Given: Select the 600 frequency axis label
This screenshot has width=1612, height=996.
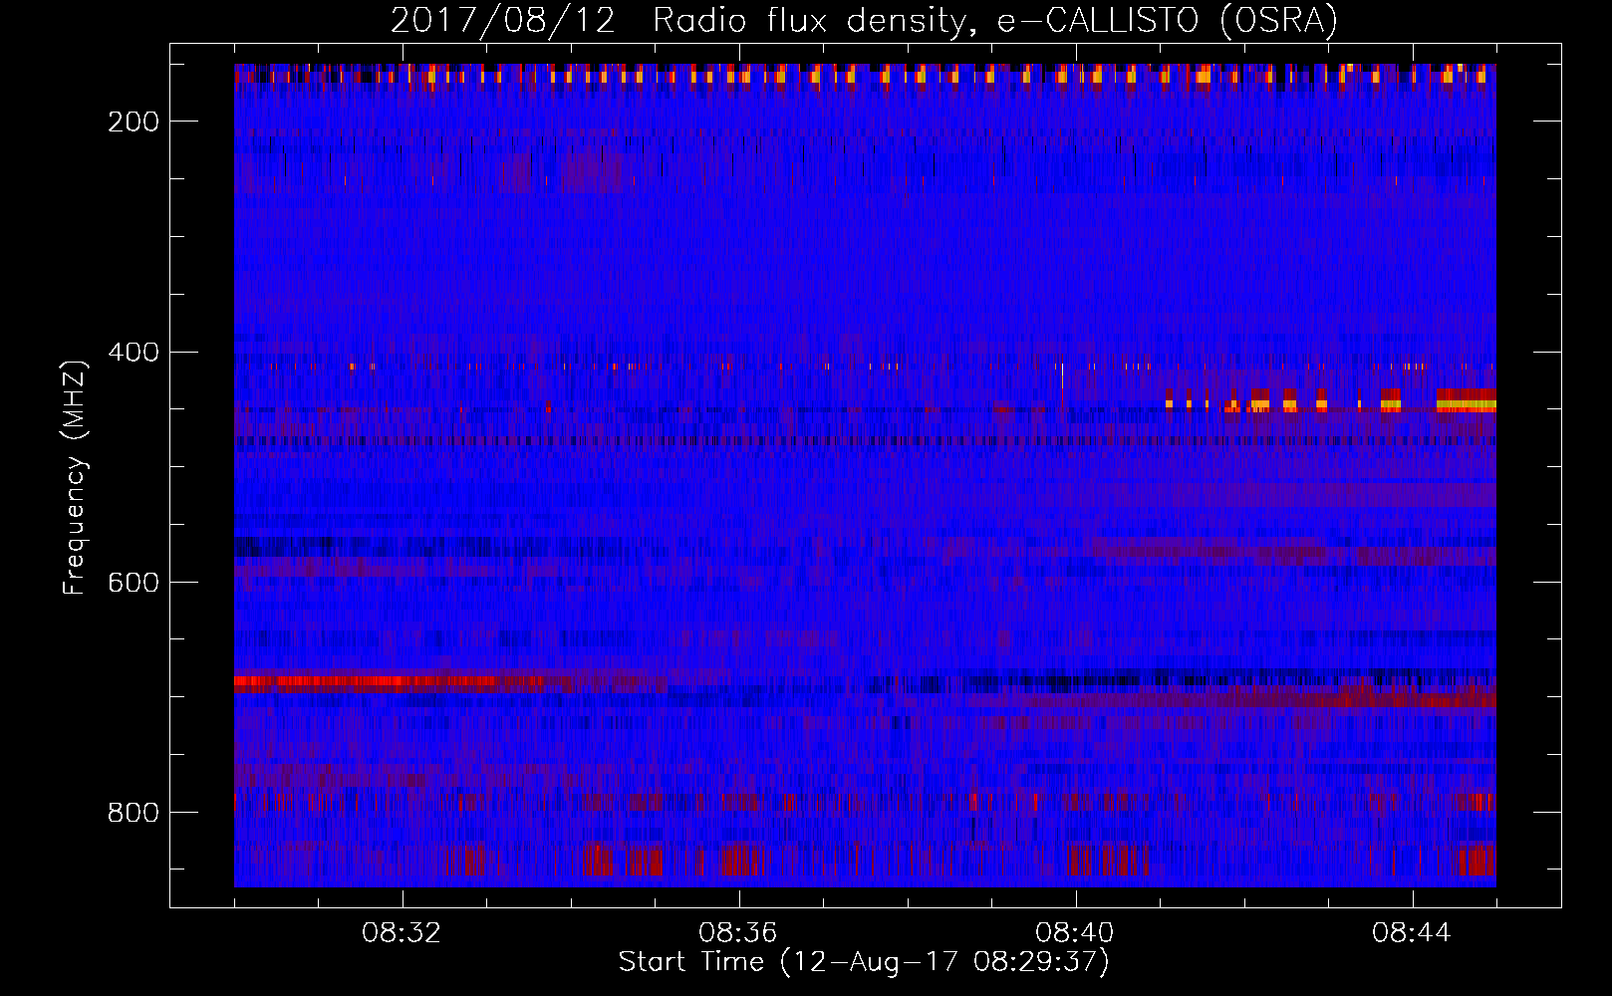Looking at the screenshot, I should [134, 583].
